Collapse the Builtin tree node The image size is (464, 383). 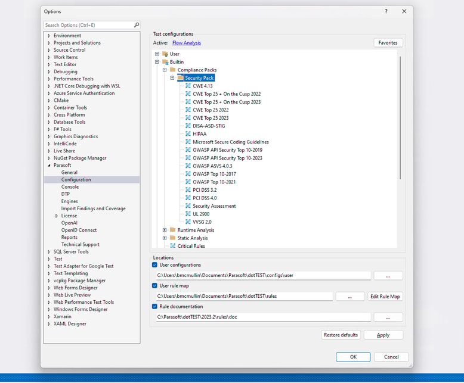coord(157,62)
